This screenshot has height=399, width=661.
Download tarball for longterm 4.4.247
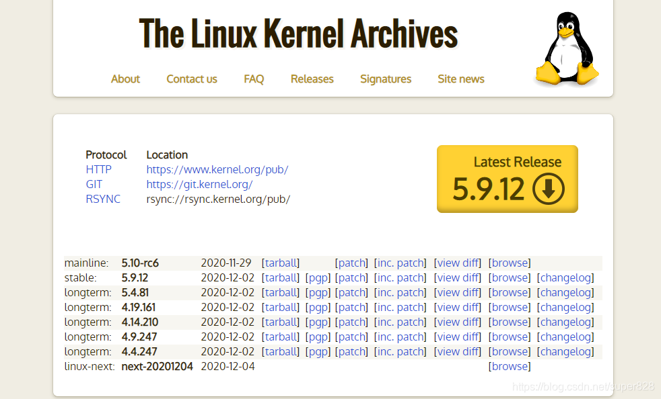[281, 351]
